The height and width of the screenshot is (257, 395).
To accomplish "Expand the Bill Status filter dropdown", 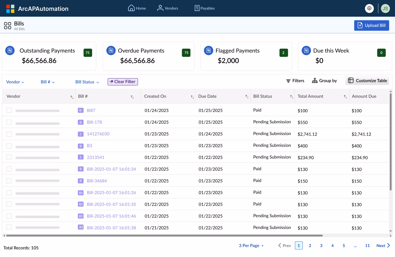I will pyautogui.click(x=87, y=82).
